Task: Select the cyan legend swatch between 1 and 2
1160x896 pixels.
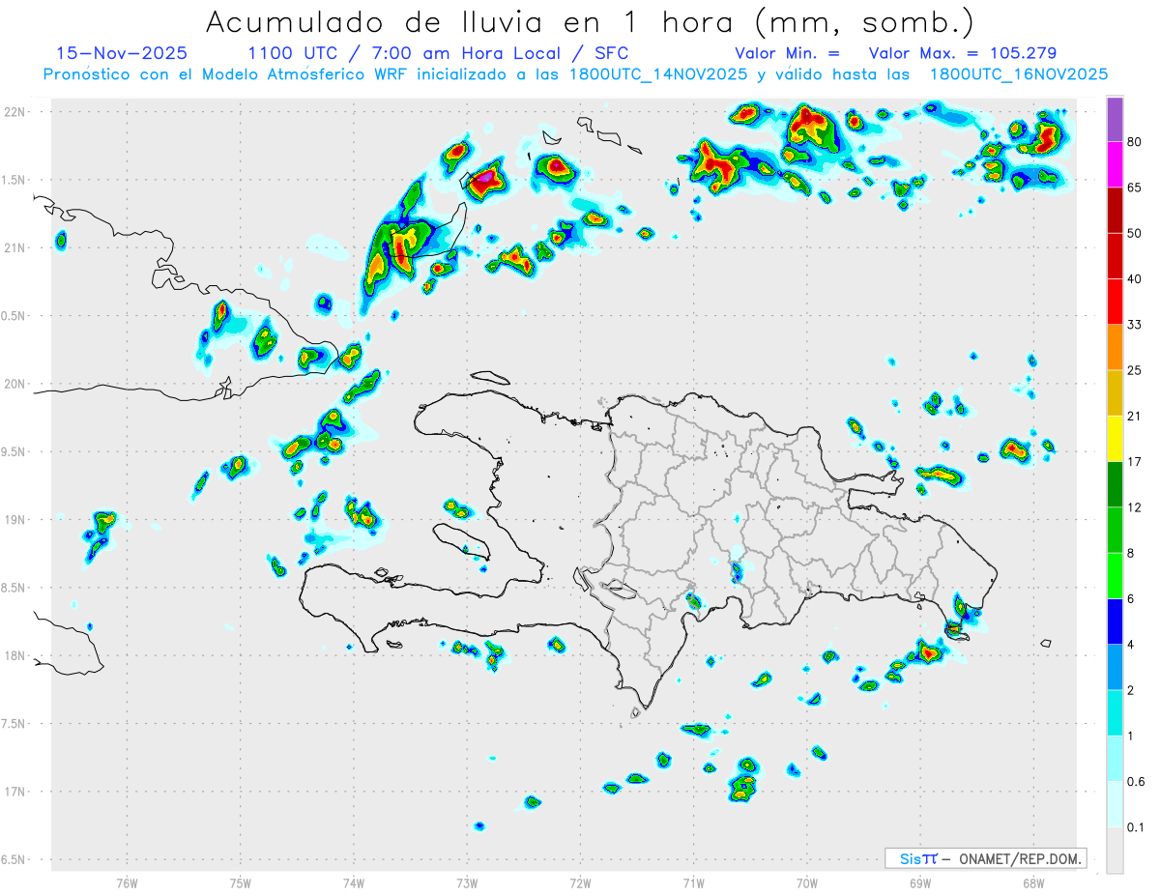Action: point(1115,713)
